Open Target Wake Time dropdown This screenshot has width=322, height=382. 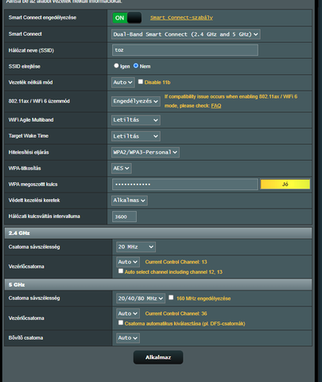click(136, 136)
